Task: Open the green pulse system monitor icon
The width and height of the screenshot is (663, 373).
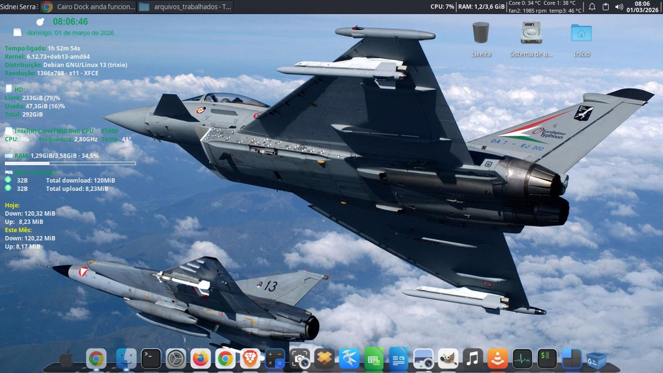Action: [522, 359]
